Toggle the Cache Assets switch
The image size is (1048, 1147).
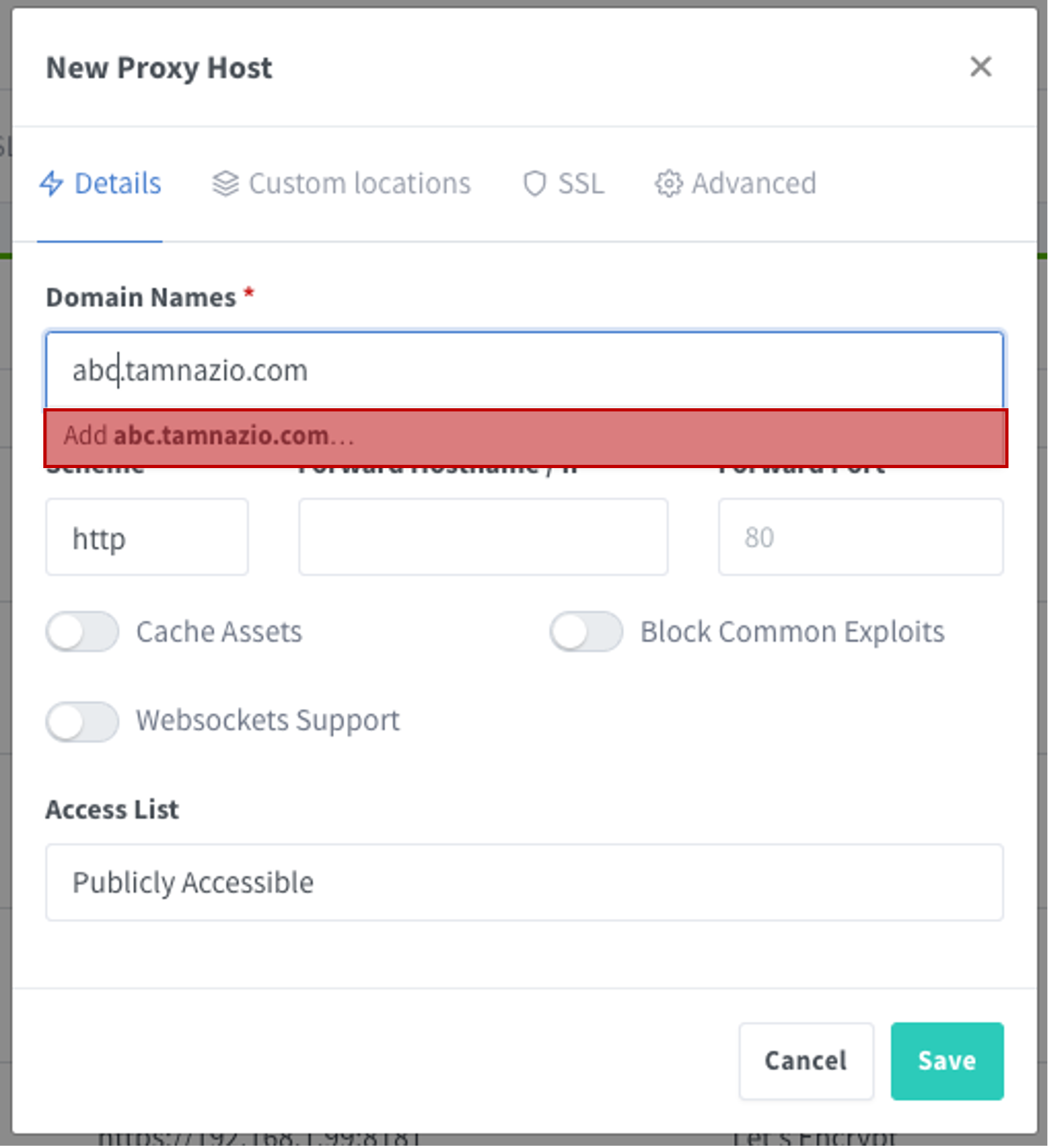[82, 632]
